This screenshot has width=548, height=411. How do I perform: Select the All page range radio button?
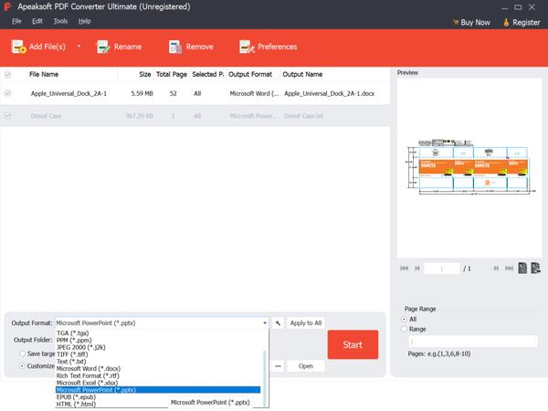[x=405, y=319]
